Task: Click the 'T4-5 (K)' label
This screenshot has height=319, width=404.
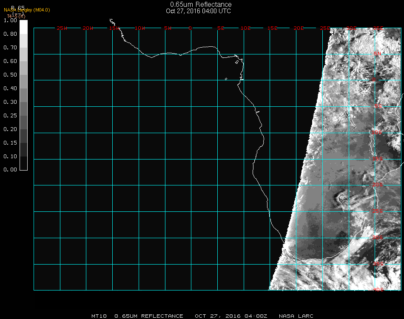Action: (16, 16)
